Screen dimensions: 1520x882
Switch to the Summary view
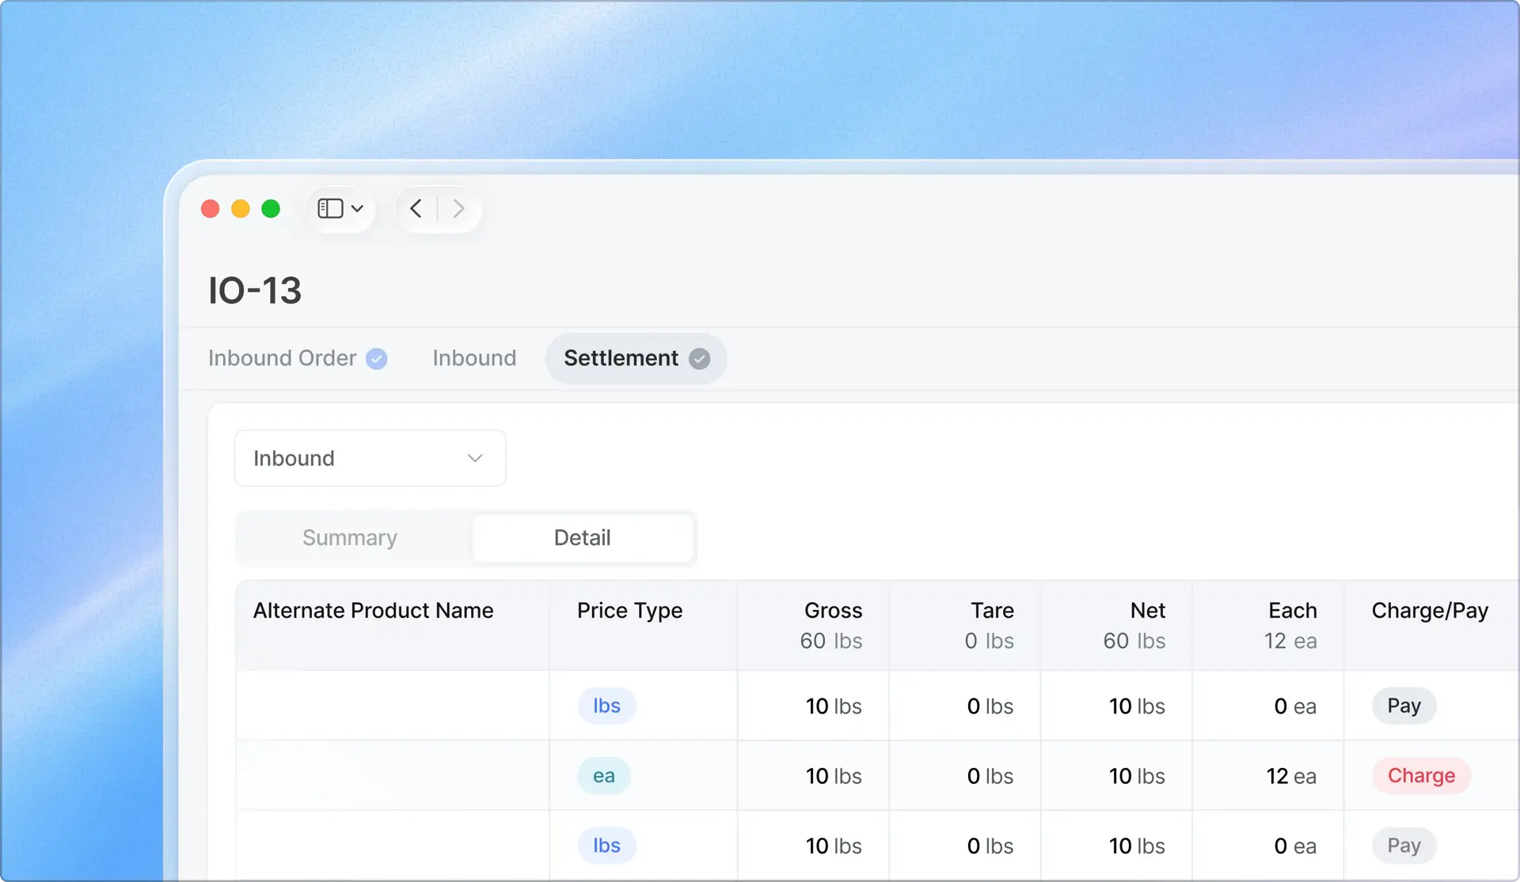350,538
